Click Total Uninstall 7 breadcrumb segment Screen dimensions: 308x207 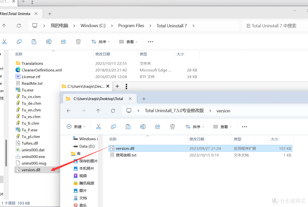[172, 26]
